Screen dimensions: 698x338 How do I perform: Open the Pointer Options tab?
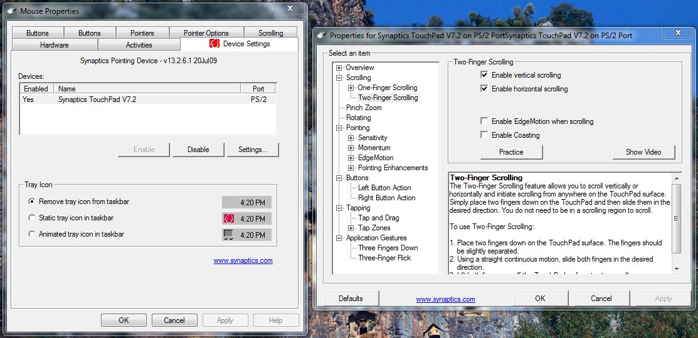click(206, 33)
